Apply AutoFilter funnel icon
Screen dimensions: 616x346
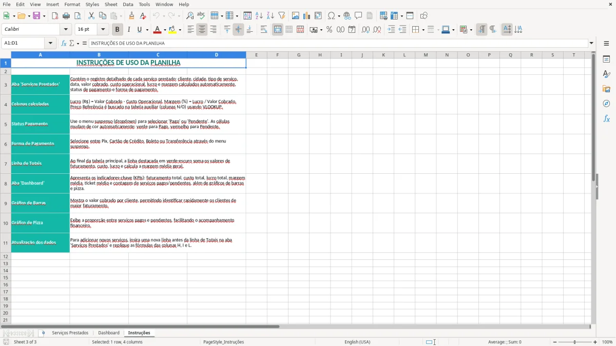282,16
